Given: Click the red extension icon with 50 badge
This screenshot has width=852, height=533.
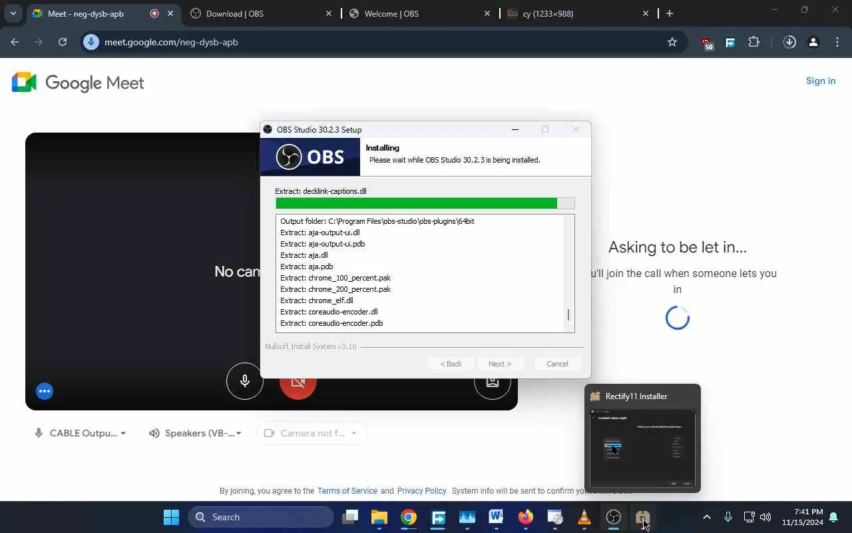Looking at the screenshot, I should 707,43.
